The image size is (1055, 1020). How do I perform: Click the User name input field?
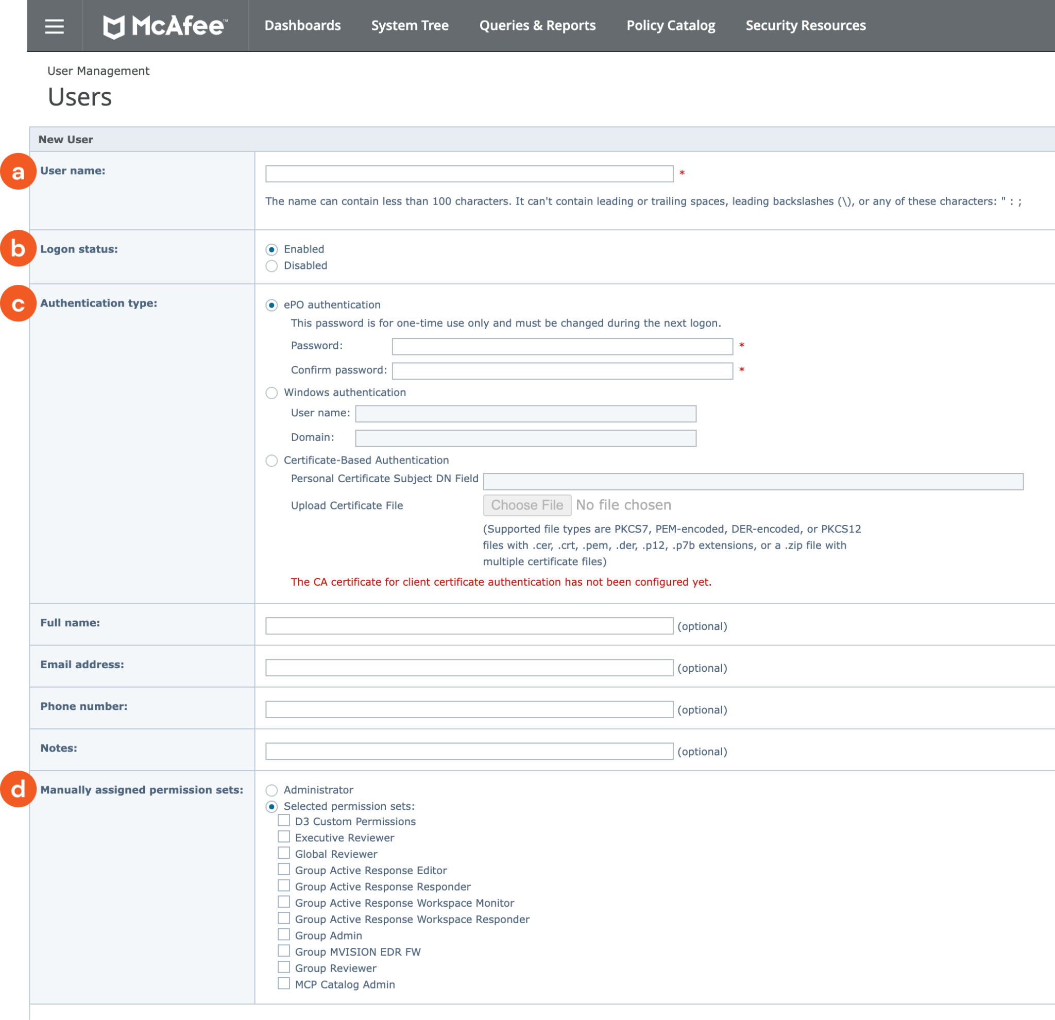click(469, 174)
